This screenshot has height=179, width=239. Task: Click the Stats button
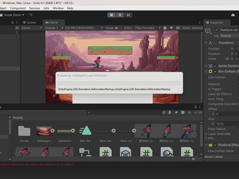coord(186,28)
